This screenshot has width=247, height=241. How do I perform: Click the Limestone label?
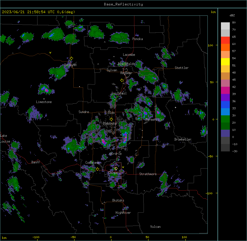point(44,102)
